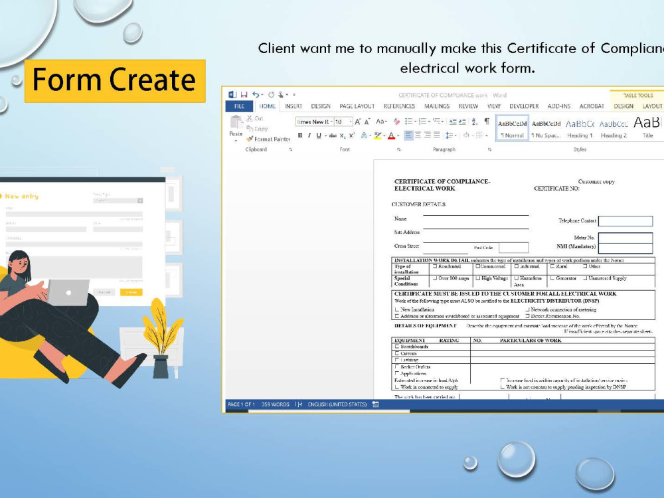Click 359 WORDS count in status bar

(x=276, y=404)
